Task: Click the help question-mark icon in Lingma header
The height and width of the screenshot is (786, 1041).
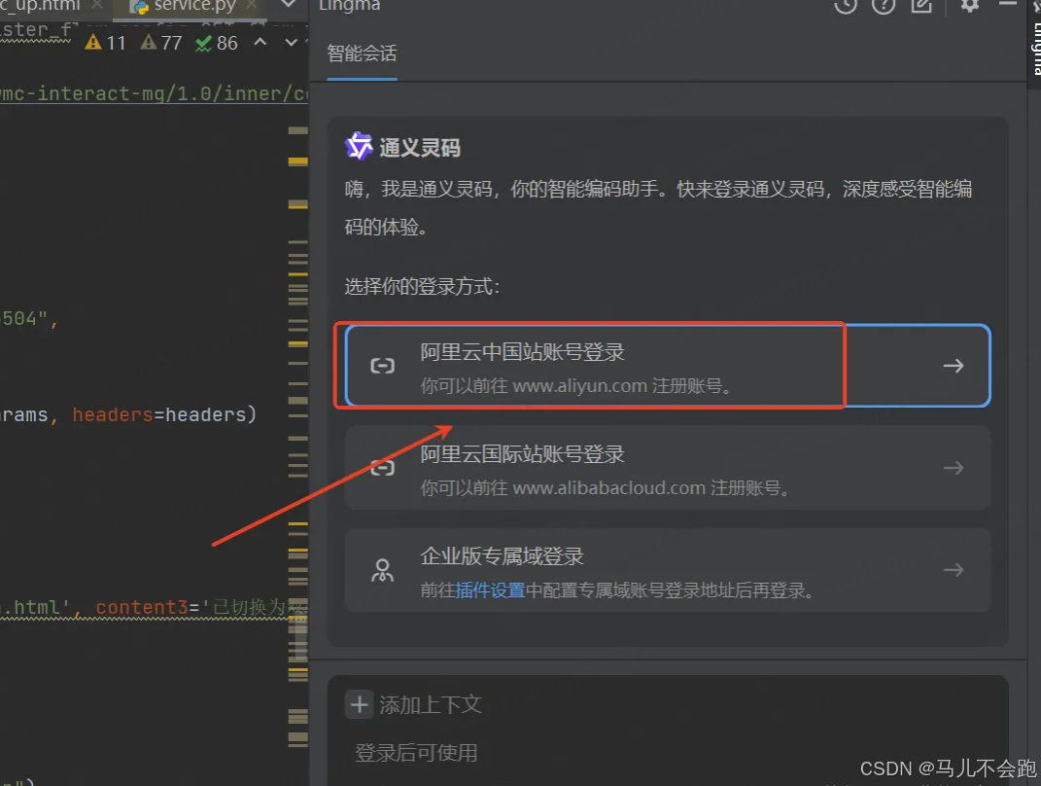Action: pos(884,6)
